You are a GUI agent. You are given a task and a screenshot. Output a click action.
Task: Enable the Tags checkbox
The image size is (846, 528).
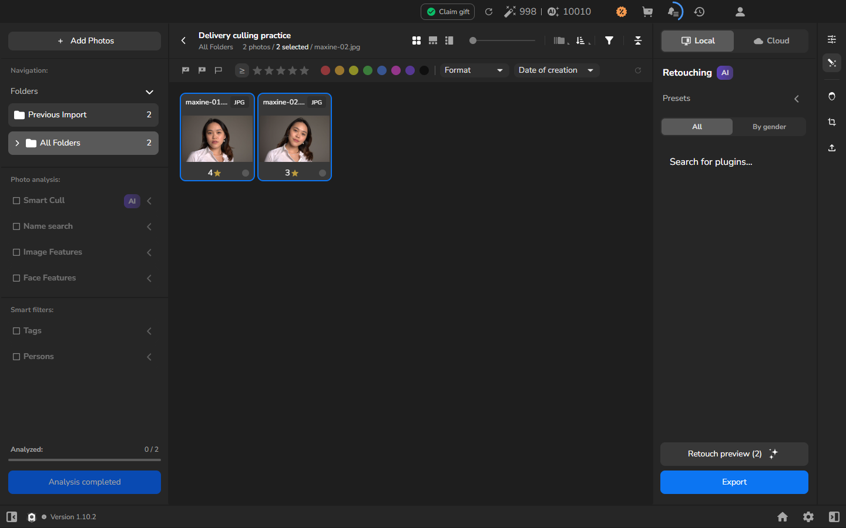pyautogui.click(x=16, y=331)
